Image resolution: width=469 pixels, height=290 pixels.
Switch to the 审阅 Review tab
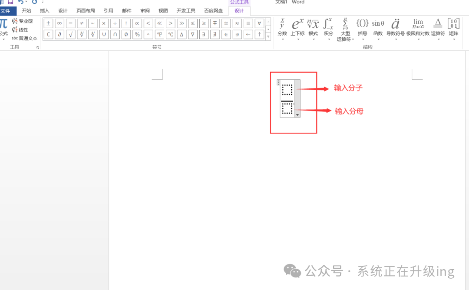coord(145,11)
